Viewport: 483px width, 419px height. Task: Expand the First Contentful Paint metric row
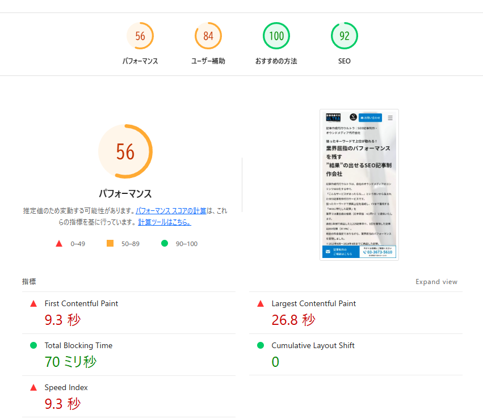click(x=81, y=304)
